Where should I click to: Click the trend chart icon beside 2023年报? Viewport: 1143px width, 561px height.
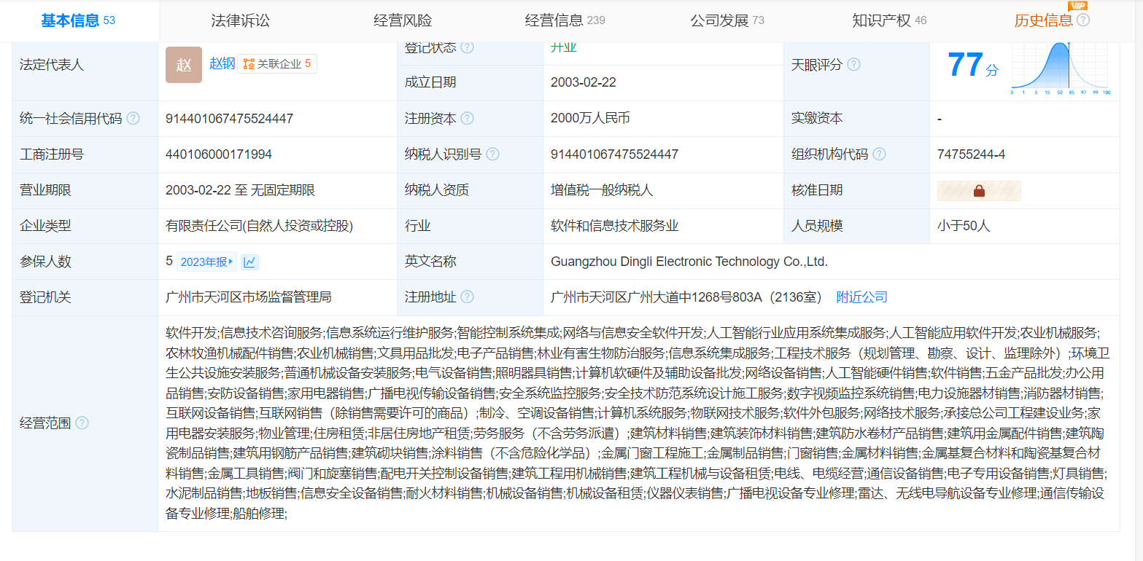click(x=250, y=262)
